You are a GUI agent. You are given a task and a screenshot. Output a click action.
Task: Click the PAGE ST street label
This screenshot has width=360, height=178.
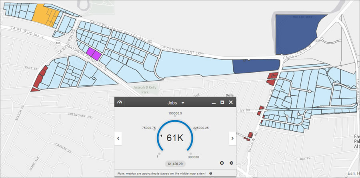coord(32,68)
